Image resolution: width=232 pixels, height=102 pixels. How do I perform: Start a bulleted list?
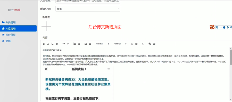(x=79, y=44)
